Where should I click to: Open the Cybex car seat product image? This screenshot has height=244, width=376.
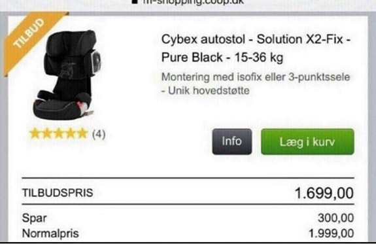pyautogui.click(x=67, y=75)
